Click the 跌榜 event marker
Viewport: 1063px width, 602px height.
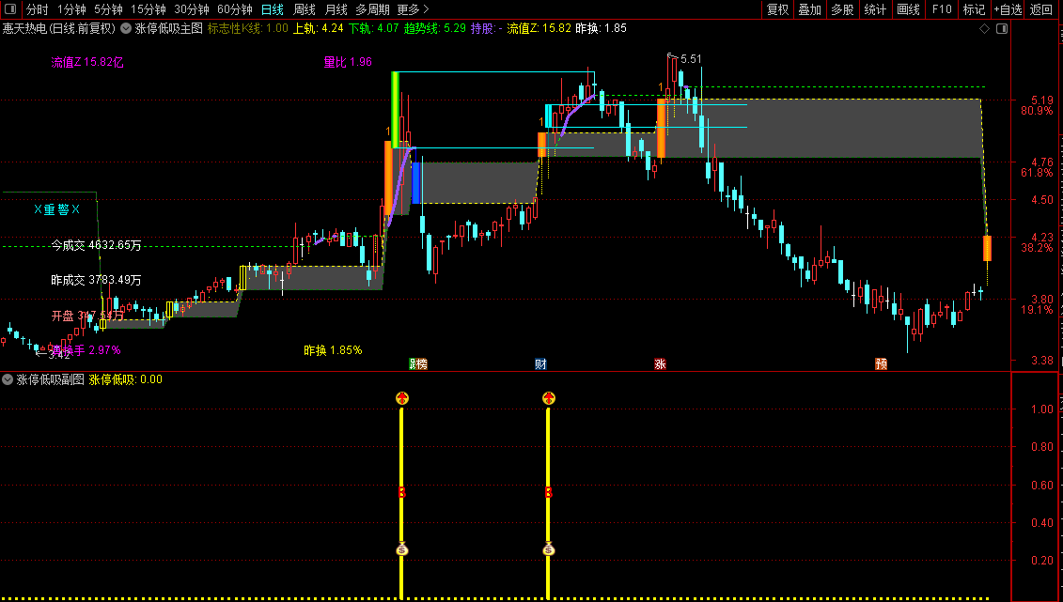point(418,364)
